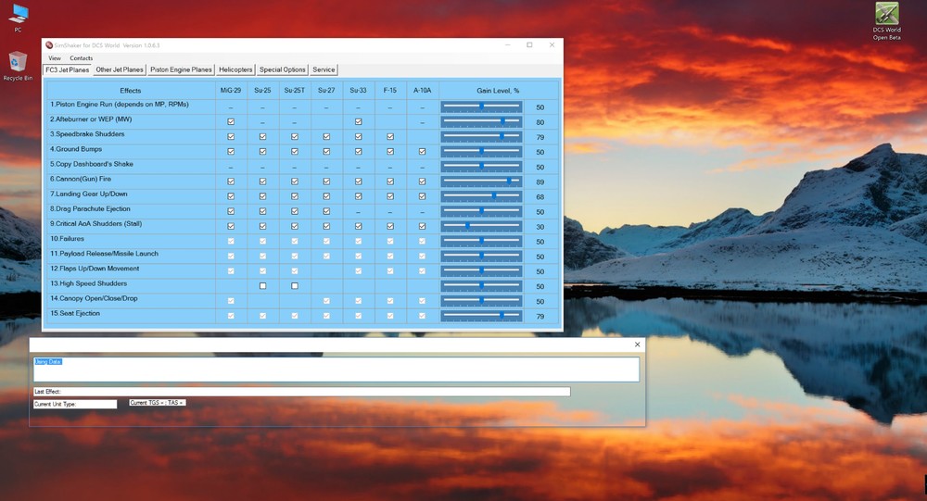This screenshot has width=927, height=501.
Task: Open the Service tab
Action: pyautogui.click(x=324, y=69)
